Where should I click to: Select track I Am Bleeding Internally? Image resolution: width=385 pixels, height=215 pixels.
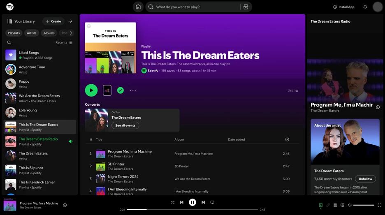pos(192,191)
